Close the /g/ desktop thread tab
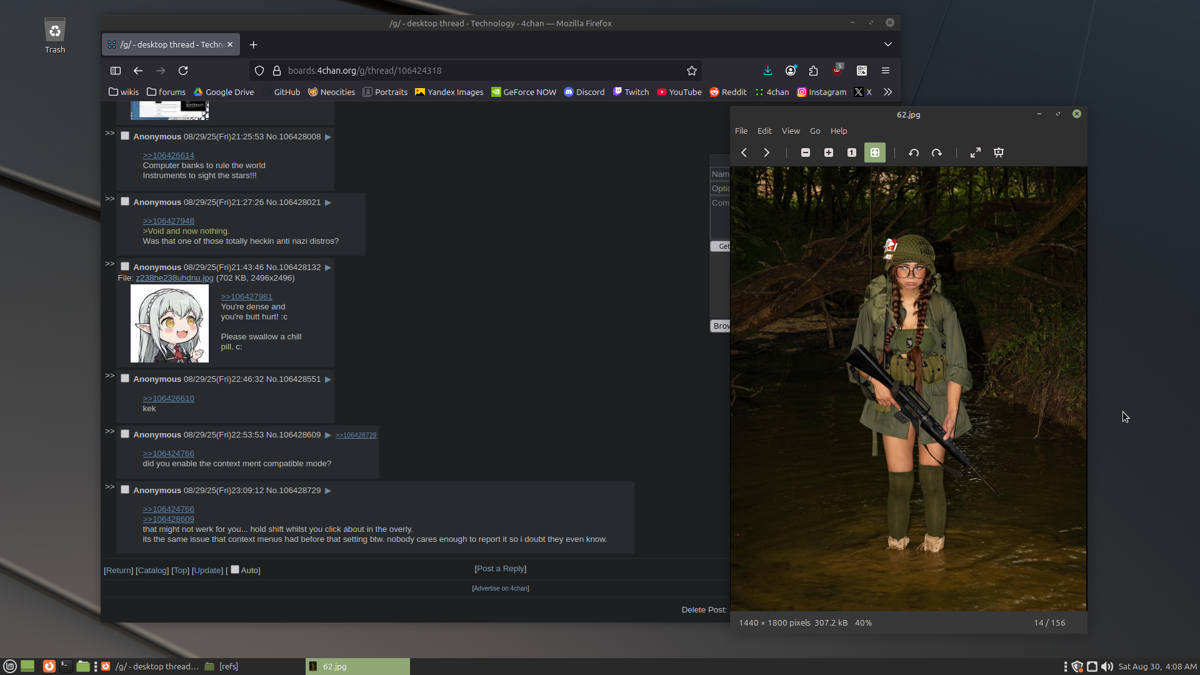The height and width of the screenshot is (675, 1200). pyautogui.click(x=230, y=44)
